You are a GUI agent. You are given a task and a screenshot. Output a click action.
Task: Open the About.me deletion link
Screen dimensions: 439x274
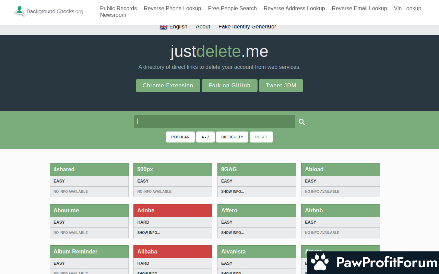(89, 211)
